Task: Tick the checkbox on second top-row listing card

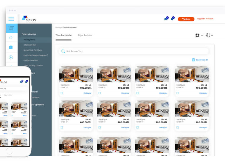Action: [x=100, y=93]
